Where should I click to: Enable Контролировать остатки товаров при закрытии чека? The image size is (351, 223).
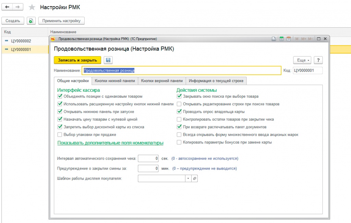tap(179, 119)
